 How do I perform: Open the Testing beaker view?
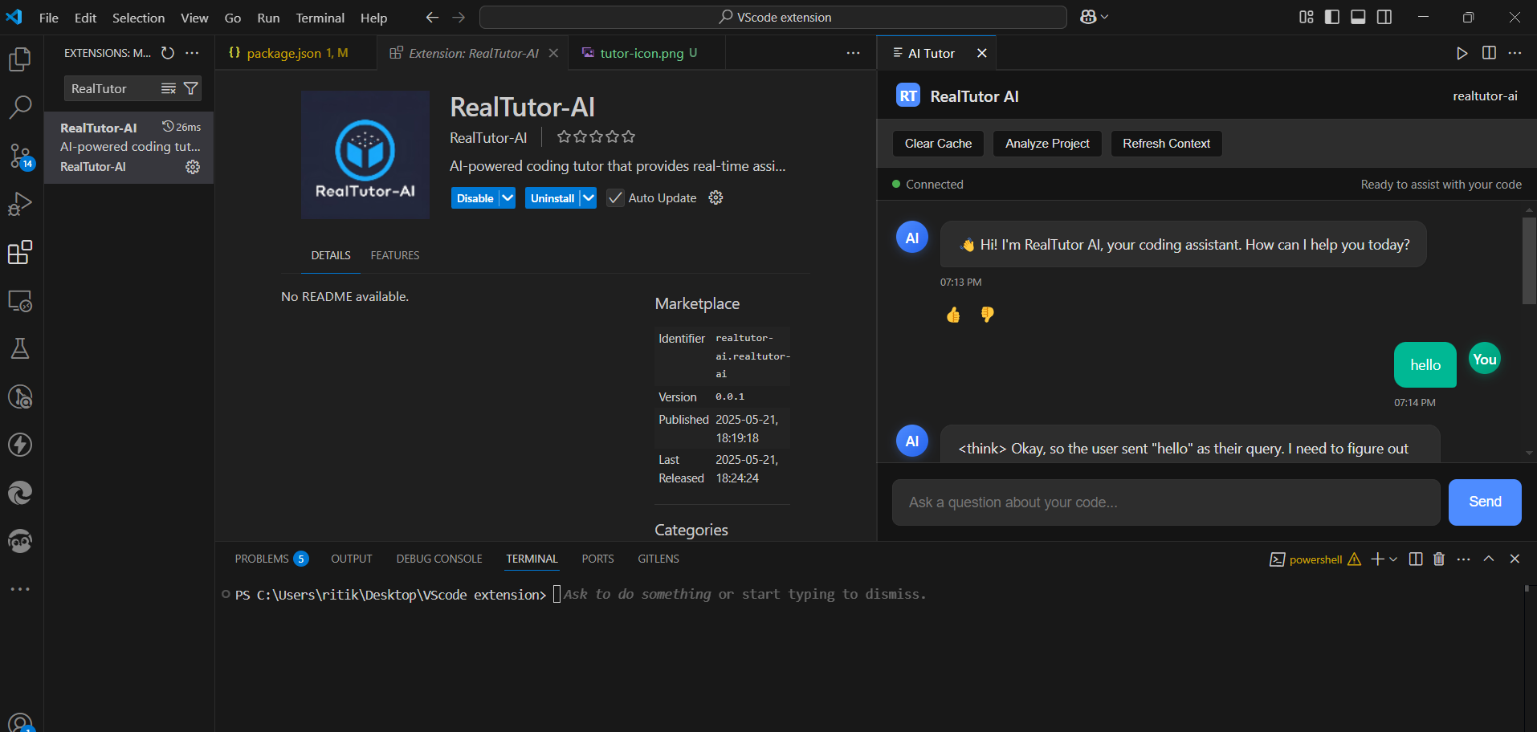20,348
